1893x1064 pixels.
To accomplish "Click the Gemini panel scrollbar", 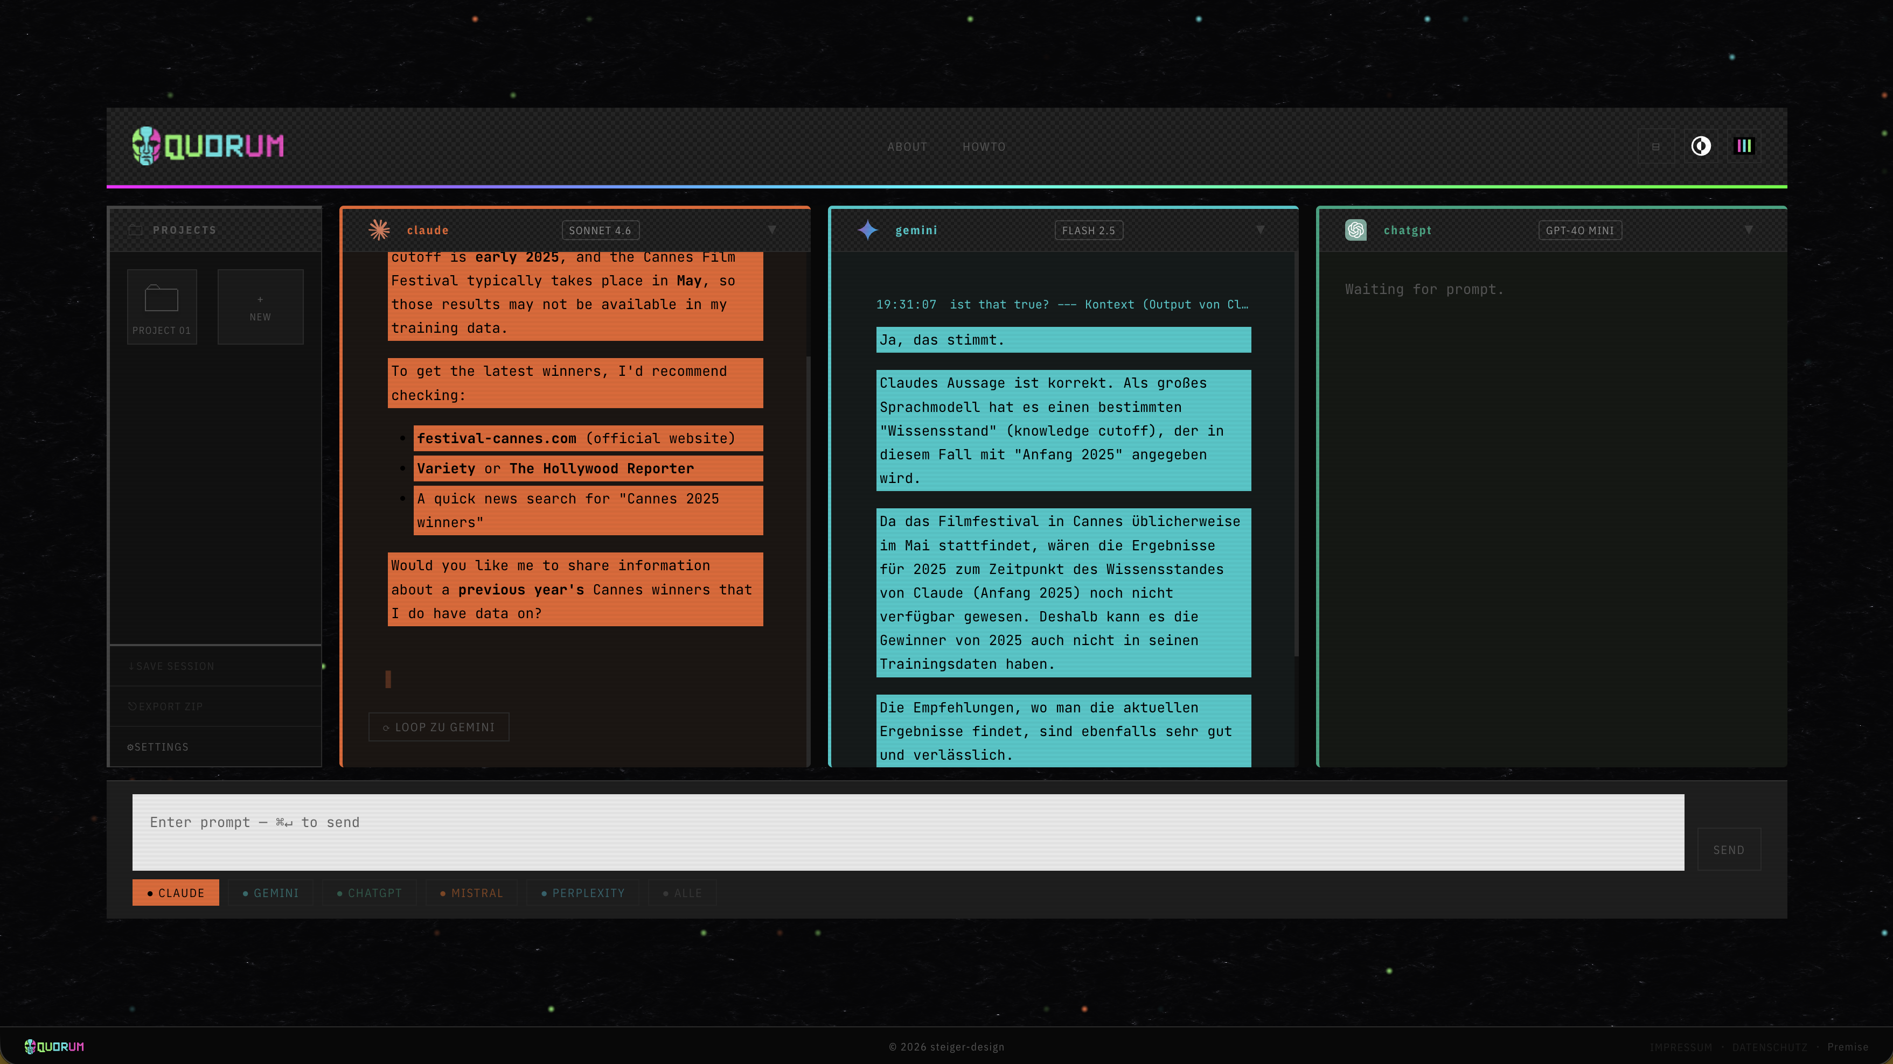I will pyautogui.click(x=1296, y=454).
